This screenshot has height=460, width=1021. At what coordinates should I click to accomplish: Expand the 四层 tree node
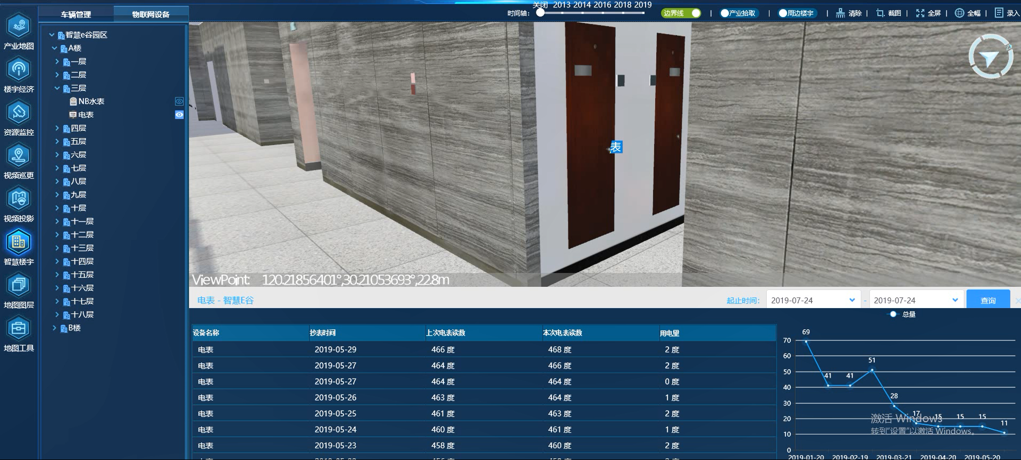(x=57, y=128)
